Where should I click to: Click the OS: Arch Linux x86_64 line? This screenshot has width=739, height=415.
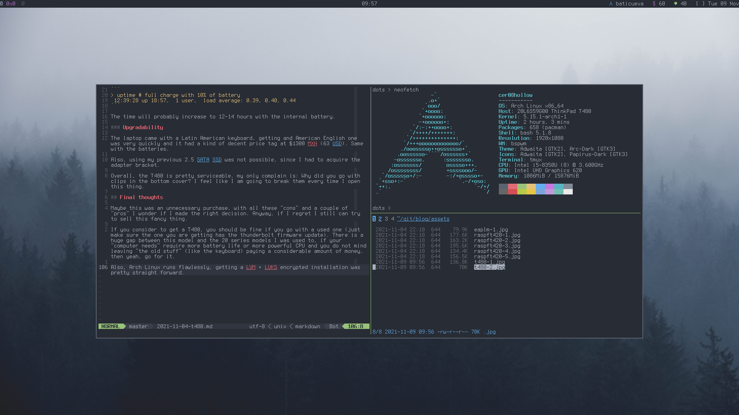pos(531,106)
